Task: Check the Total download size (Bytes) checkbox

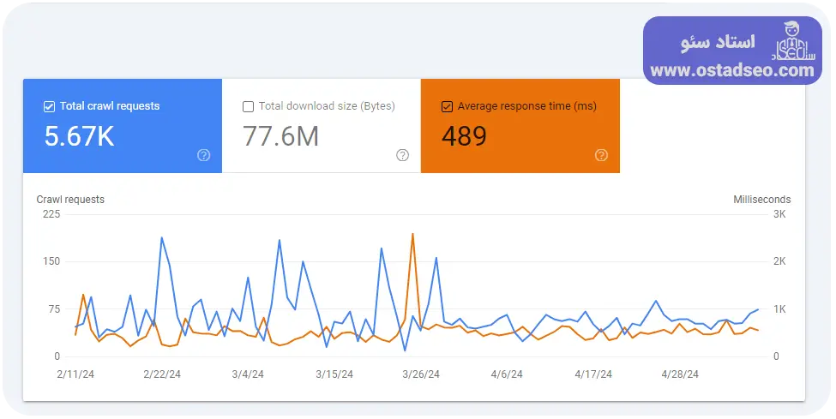Action: 248,106
